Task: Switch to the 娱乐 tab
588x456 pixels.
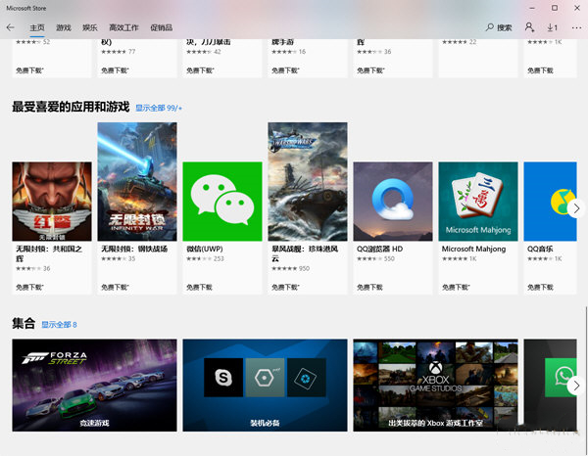Action: pos(89,27)
